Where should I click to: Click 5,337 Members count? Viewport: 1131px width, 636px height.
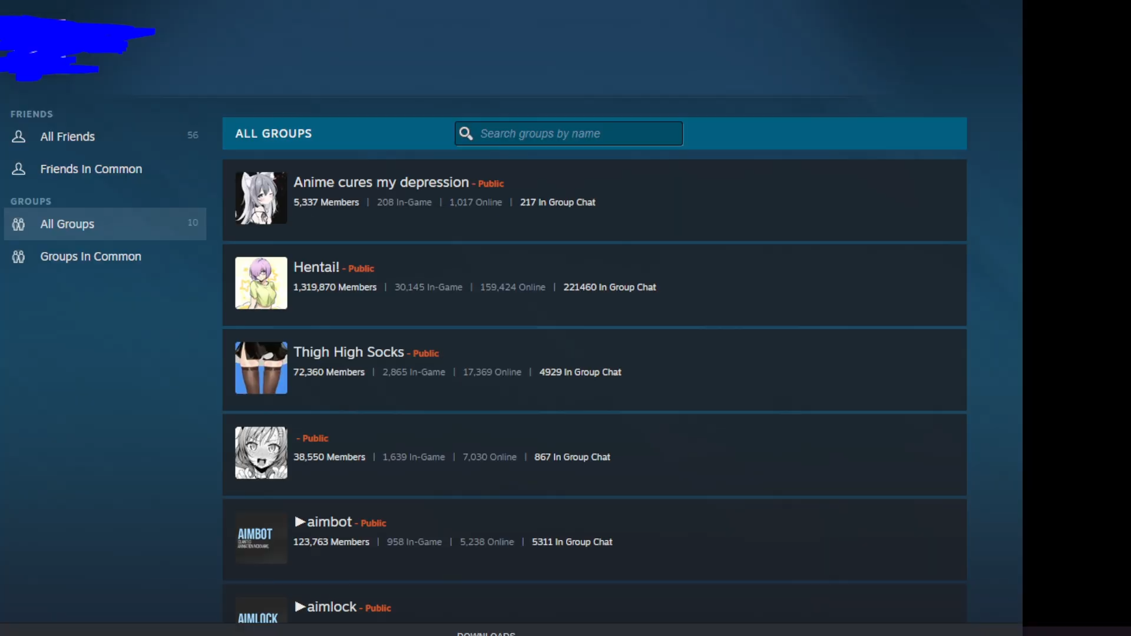[326, 202]
